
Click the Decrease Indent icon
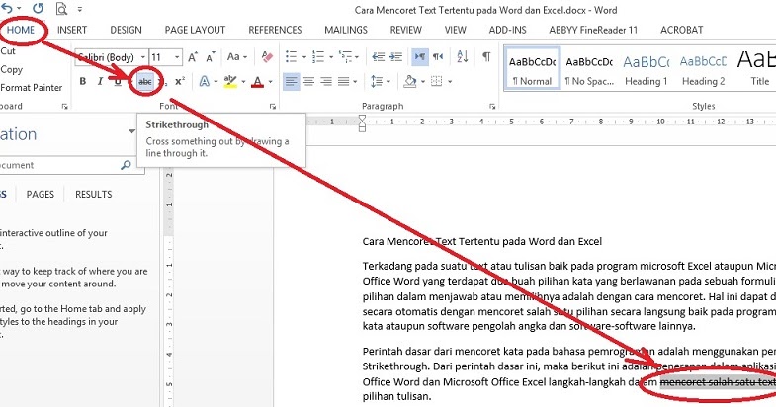[378, 57]
